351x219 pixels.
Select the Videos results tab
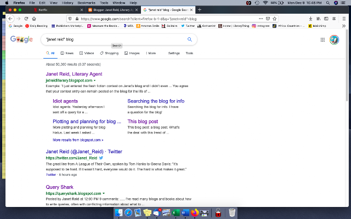pos(87,53)
